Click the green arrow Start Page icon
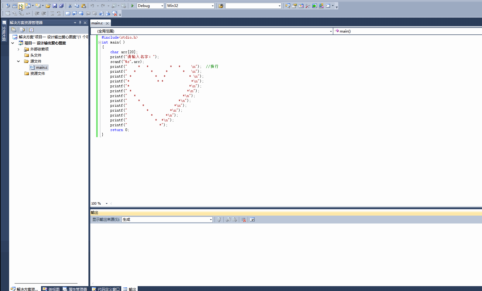 pos(315,6)
